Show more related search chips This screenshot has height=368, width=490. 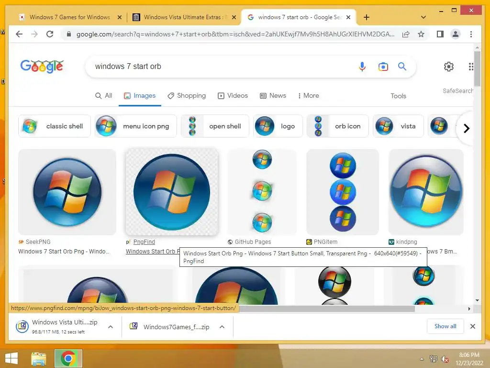pos(466,128)
